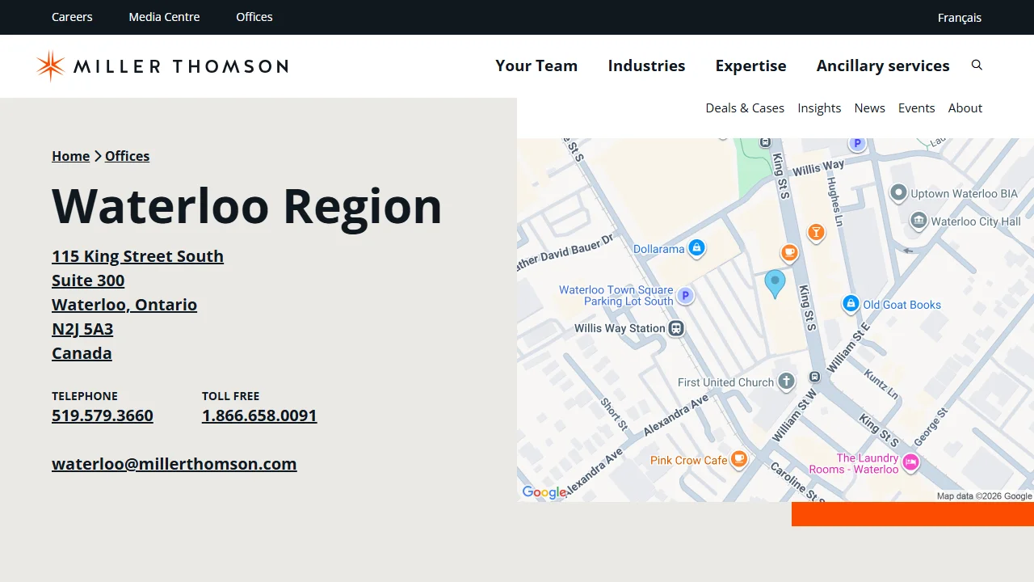Click Waterloo Town Square parking icon
Screen dimensions: 1034x582
pyautogui.click(x=685, y=296)
